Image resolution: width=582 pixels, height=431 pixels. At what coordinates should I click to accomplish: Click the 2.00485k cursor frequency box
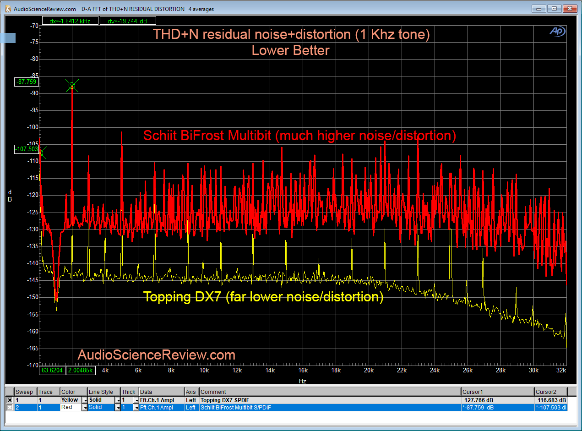(81, 370)
